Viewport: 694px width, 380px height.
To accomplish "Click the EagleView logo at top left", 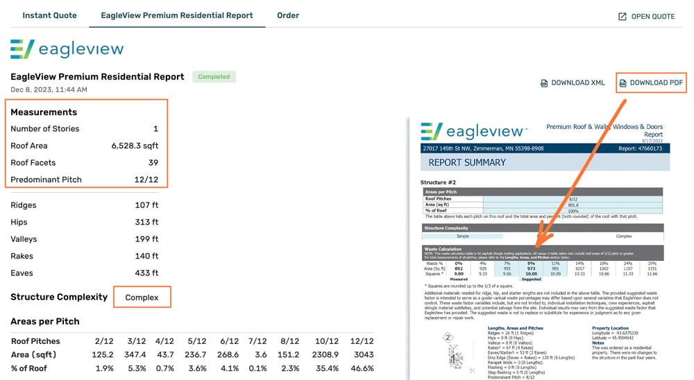I will tap(67, 49).
